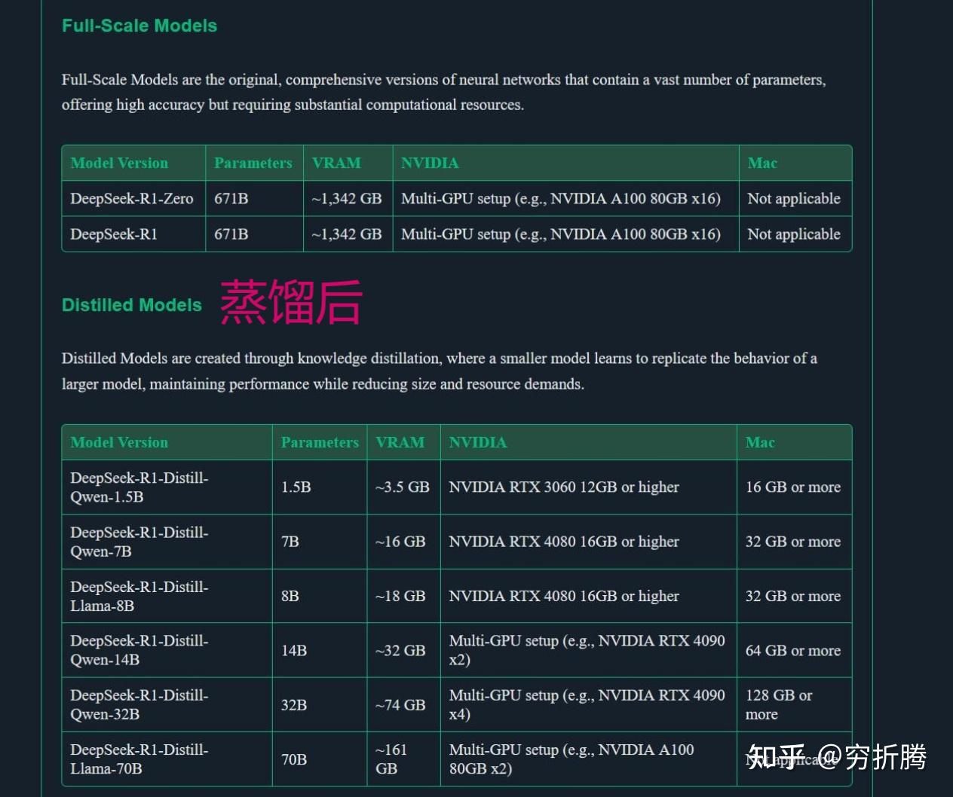Click the ~161 GB VRAM value
Viewport: 953px width, 797px height.
tap(392, 759)
